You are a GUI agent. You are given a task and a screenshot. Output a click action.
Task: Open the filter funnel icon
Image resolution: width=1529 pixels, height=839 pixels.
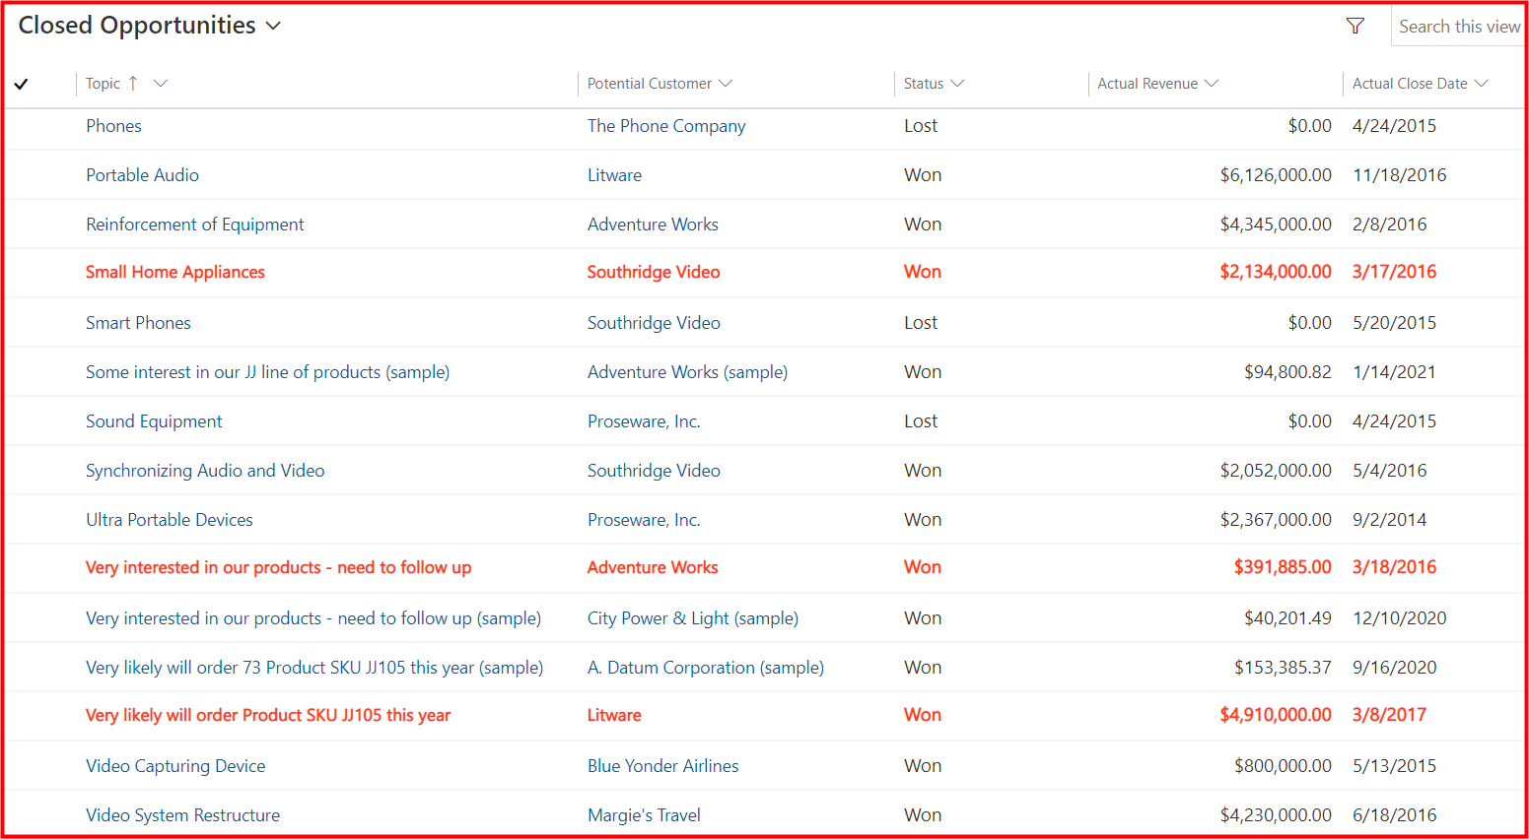click(x=1355, y=27)
